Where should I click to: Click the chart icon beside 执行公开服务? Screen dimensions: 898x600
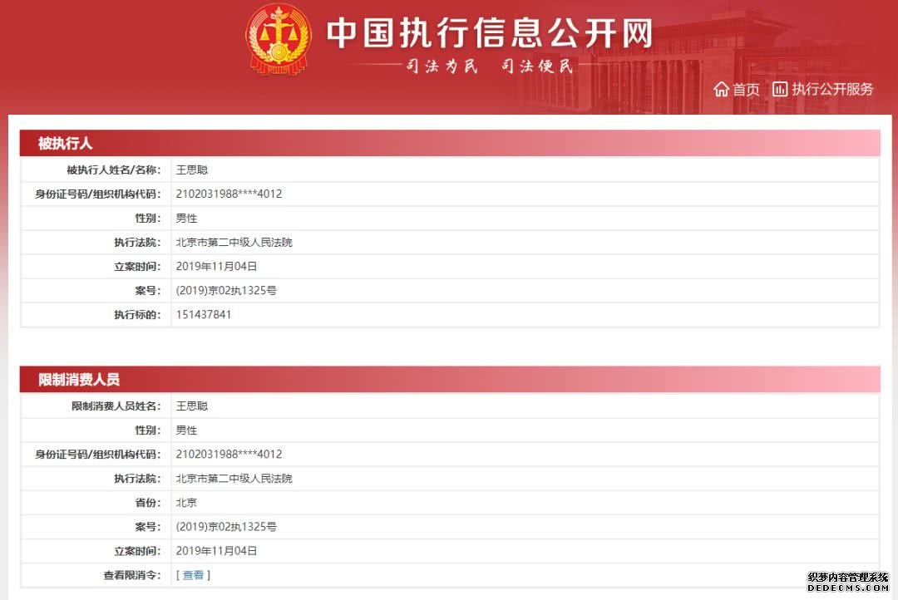click(x=779, y=89)
